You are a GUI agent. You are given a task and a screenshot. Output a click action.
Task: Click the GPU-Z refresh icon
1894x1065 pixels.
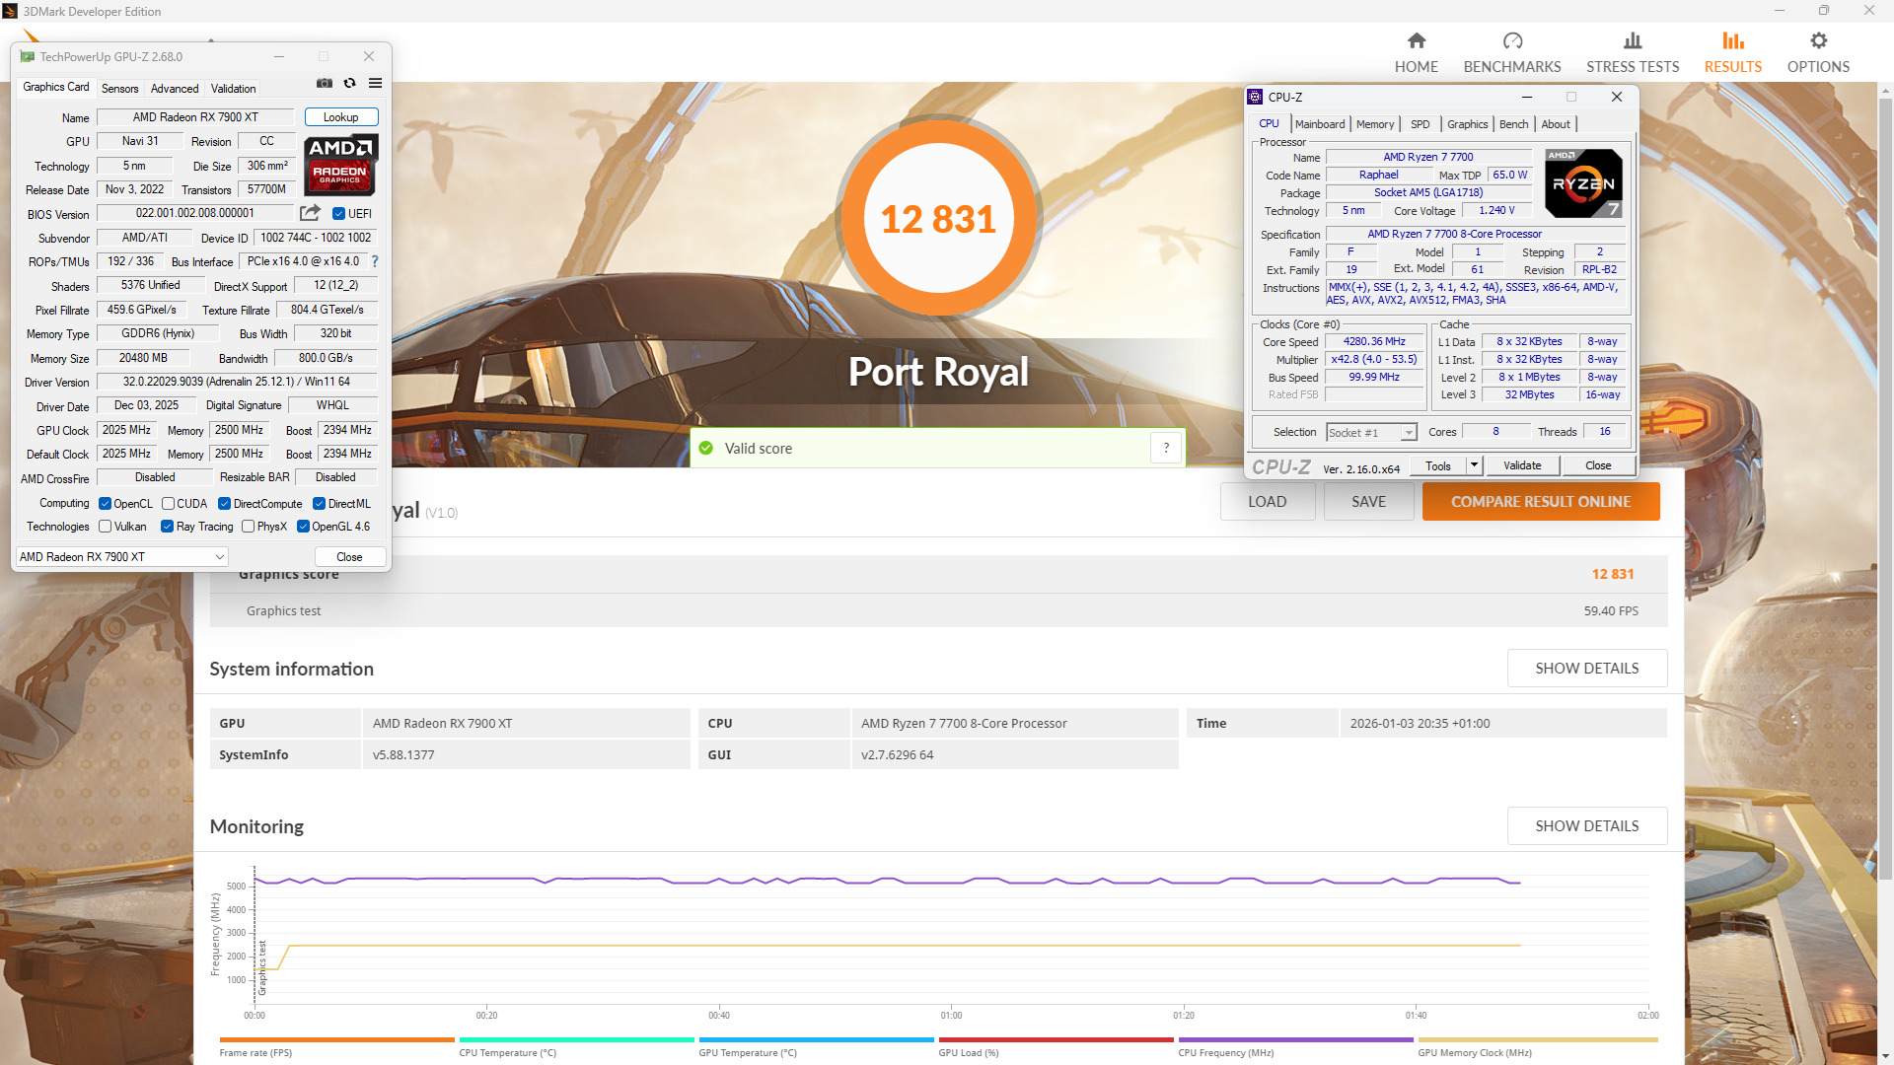click(x=349, y=84)
